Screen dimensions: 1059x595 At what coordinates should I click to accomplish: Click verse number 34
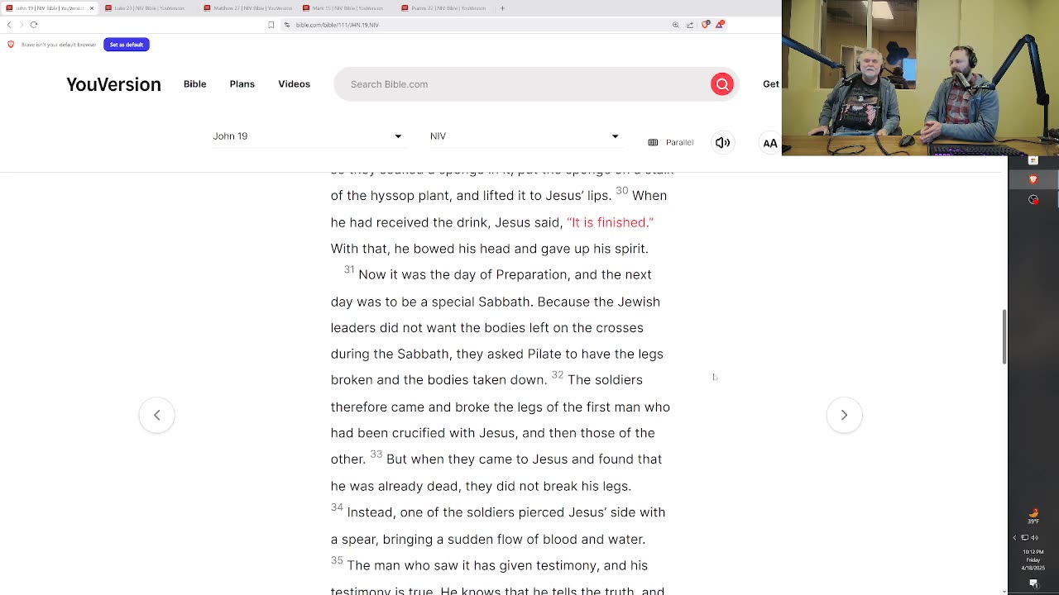(x=337, y=507)
